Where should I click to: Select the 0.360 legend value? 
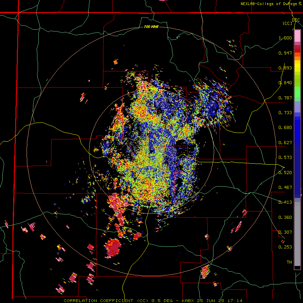coord(285,217)
